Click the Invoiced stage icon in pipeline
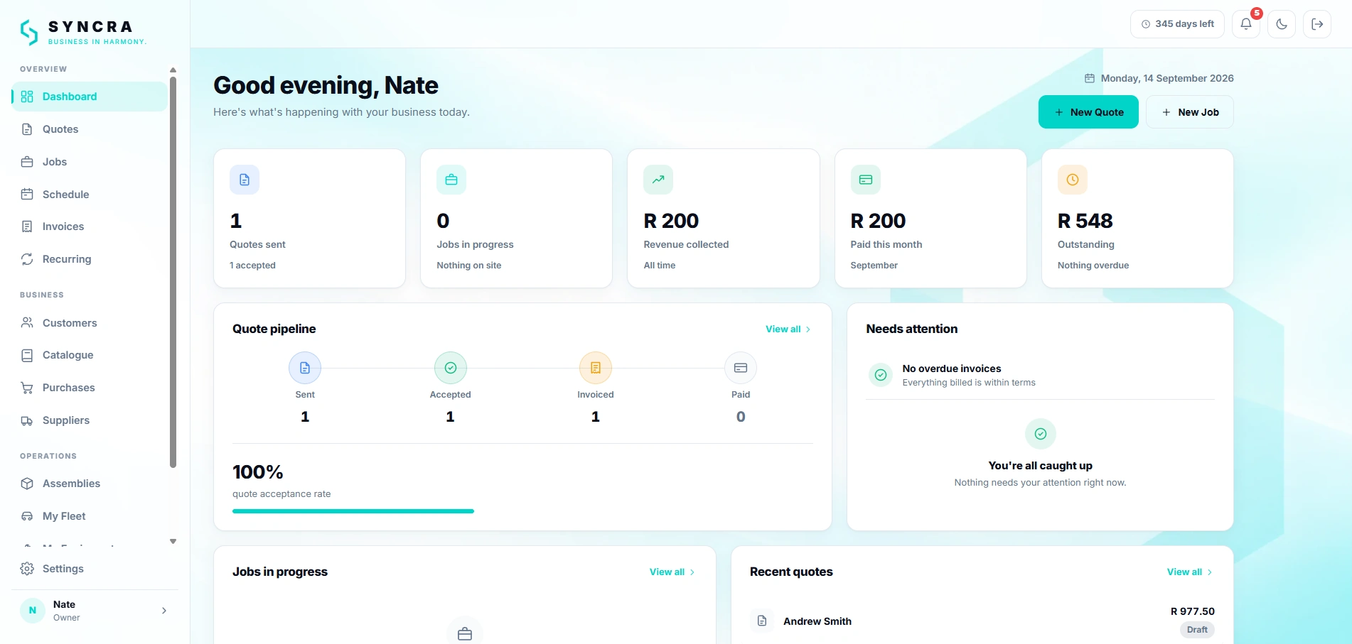 pos(596,368)
